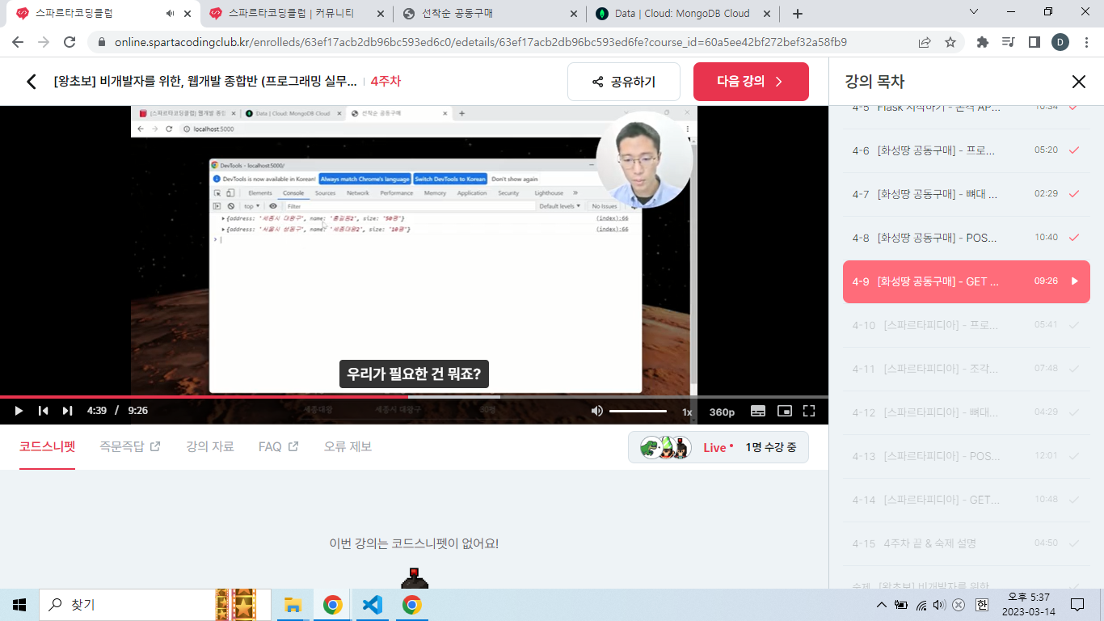Image resolution: width=1104 pixels, height=621 pixels.
Task: Go to 다음 강의 next lecture
Action: click(x=751, y=82)
